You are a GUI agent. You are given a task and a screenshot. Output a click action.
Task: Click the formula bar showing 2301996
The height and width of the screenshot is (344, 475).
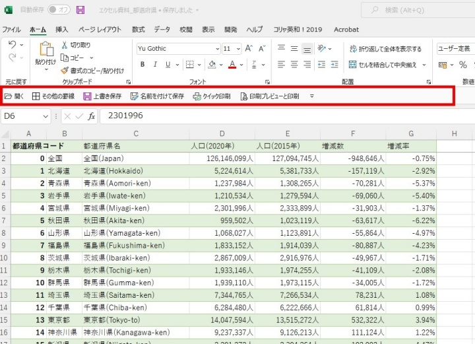[288, 116]
